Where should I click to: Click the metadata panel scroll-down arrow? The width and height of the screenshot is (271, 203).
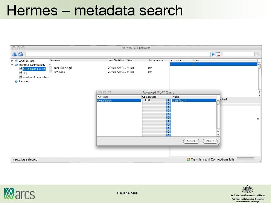pos(259,95)
